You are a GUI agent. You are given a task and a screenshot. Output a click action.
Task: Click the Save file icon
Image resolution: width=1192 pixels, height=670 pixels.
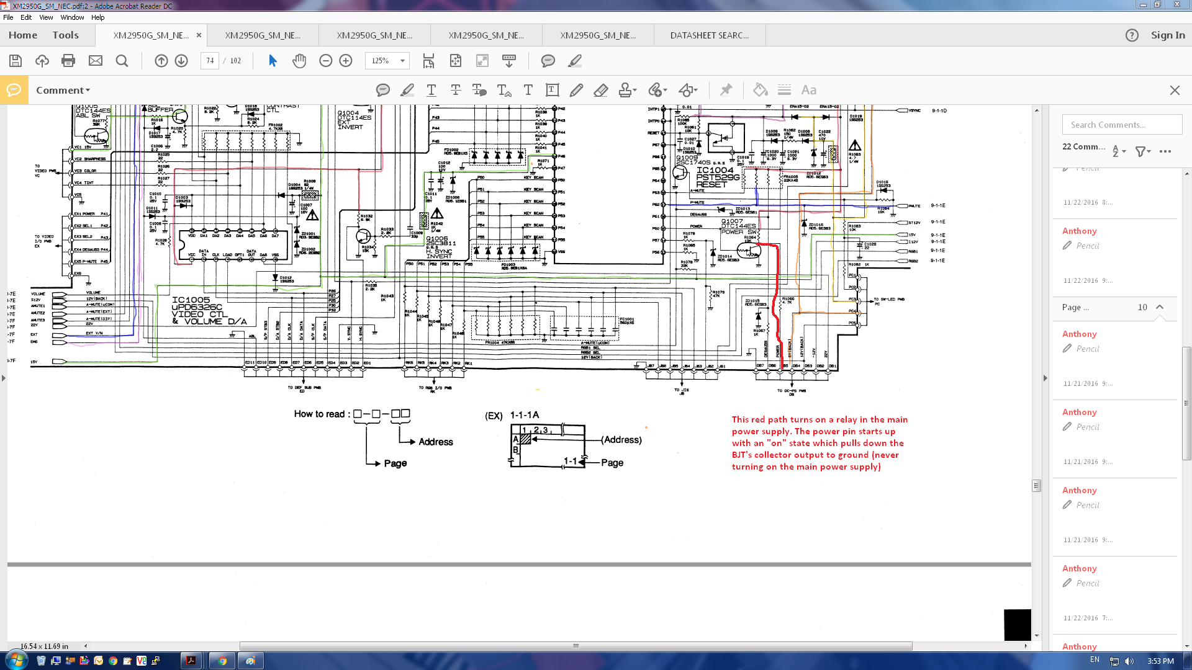click(16, 61)
